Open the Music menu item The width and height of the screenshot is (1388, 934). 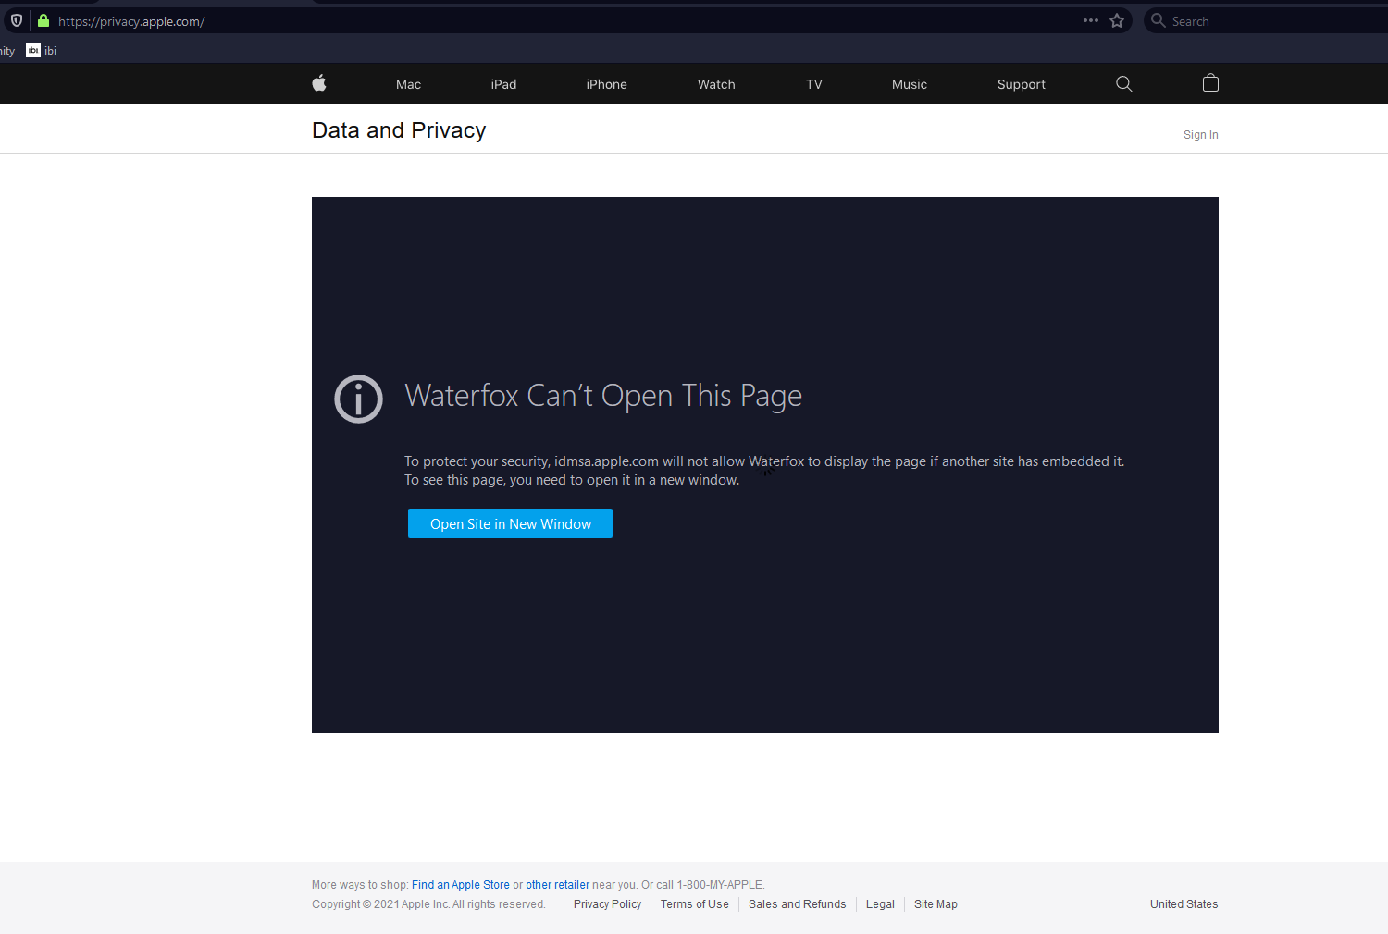(x=910, y=84)
